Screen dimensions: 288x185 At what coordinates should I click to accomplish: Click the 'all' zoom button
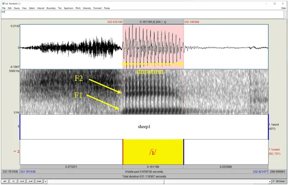[x=5, y=181]
